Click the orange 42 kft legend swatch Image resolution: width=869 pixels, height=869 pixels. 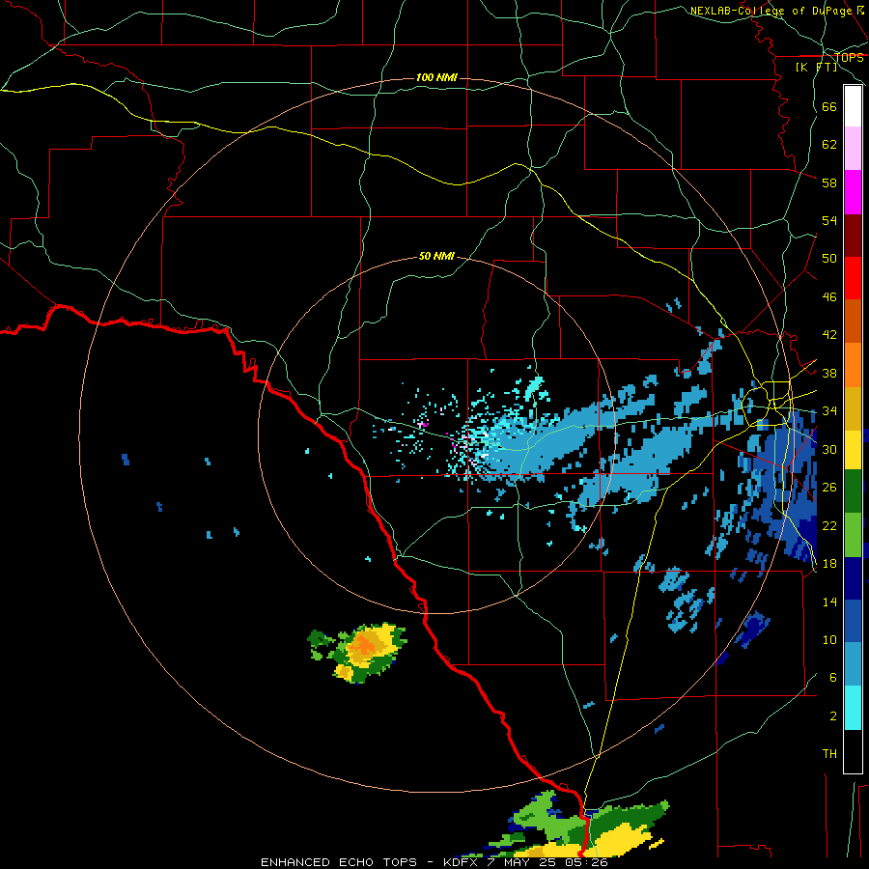[x=853, y=365]
